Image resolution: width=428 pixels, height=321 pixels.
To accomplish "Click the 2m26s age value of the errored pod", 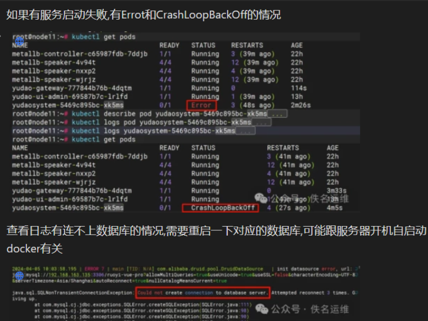I will pos(301,106).
